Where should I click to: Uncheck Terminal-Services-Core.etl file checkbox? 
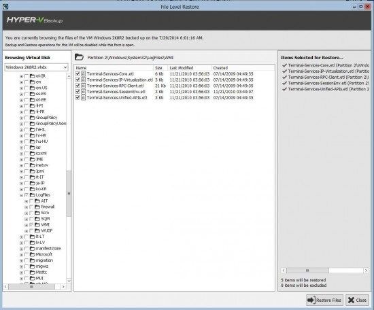78,73
